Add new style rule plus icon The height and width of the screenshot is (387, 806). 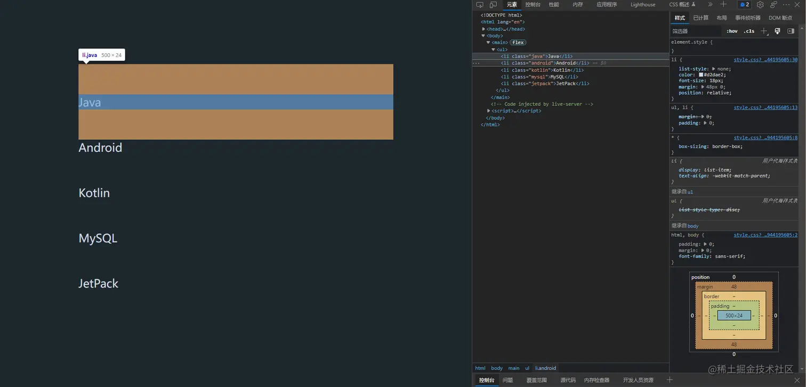pyautogui.click(x=764, y=31)
